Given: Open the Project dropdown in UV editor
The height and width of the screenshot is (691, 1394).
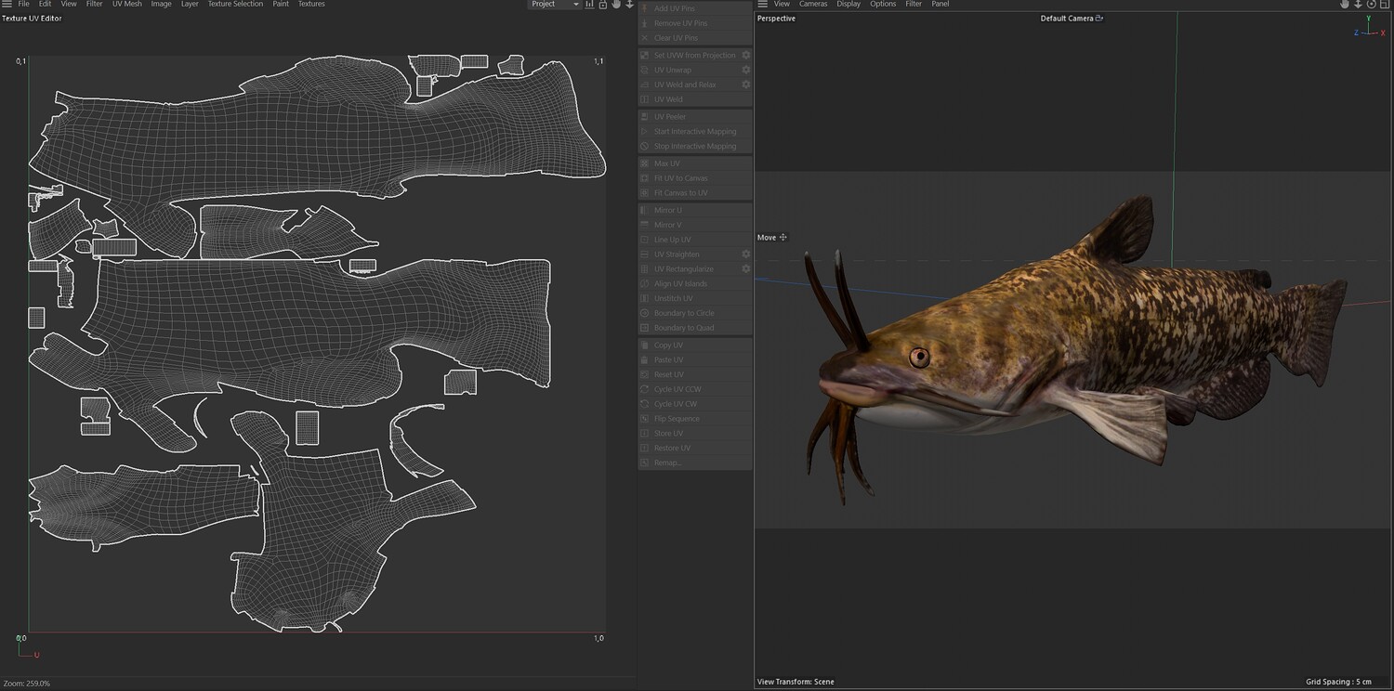Looking at the screenshot, I should (x=555, y=5).
